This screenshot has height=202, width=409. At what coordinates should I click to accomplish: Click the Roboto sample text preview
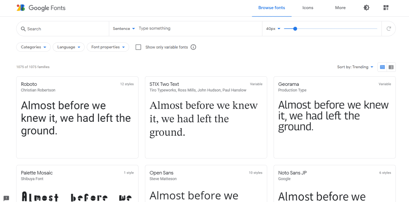[76, 118]
